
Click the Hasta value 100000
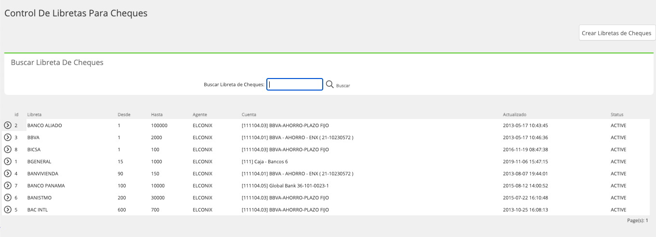tap(159, 125)
